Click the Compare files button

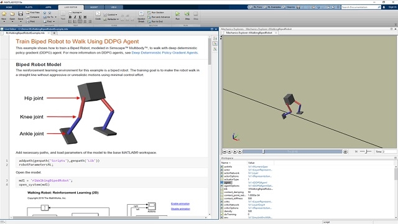[x=33, y=17]
